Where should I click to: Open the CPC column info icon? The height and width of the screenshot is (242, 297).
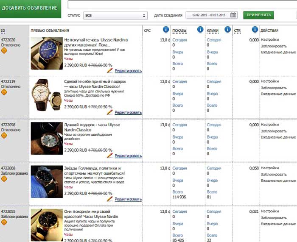coord(166,30)
